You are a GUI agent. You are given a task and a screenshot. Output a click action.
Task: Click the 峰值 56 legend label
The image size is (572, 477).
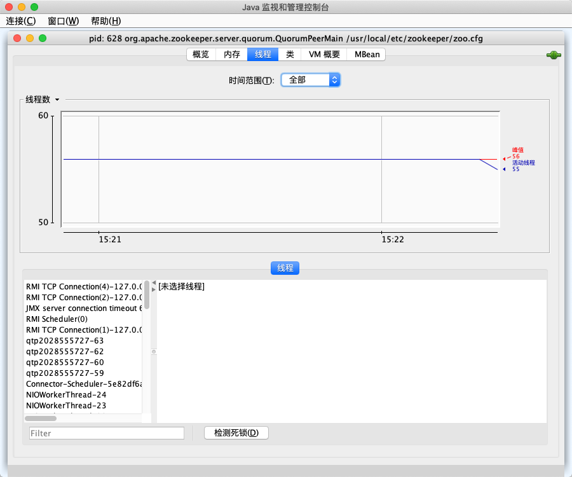(517, 153)
